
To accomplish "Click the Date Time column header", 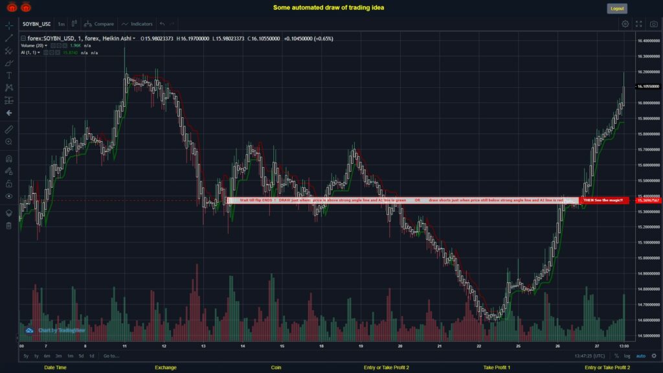I will (x=56, y=368).
